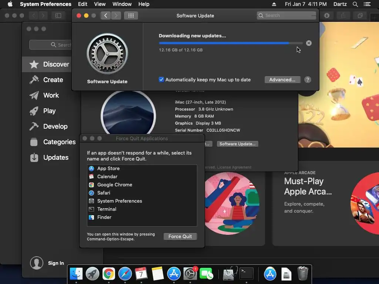Screen dimensions: 379x284
Task: Click Software Update button in About This Mac
Action: (237, 144)
